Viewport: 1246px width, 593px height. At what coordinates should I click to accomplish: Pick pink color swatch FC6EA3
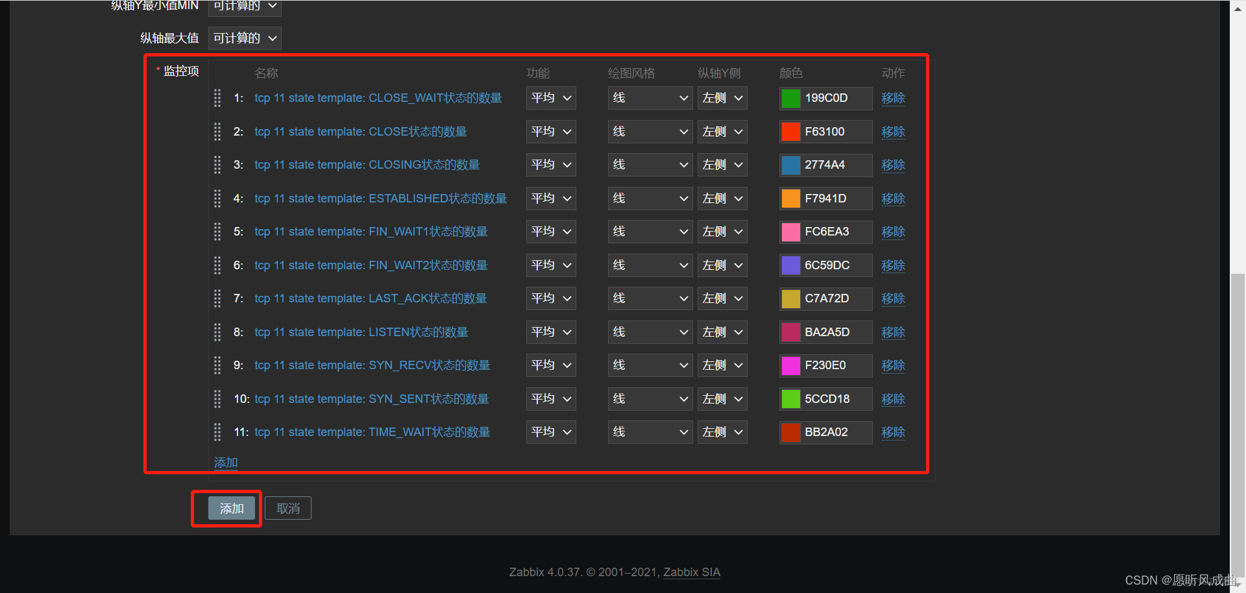click(x=790, y=232)
